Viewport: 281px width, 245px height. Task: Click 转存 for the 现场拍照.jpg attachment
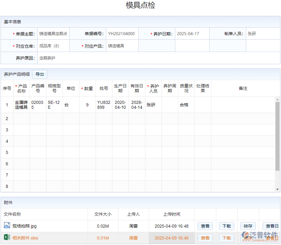coord(248,226)
